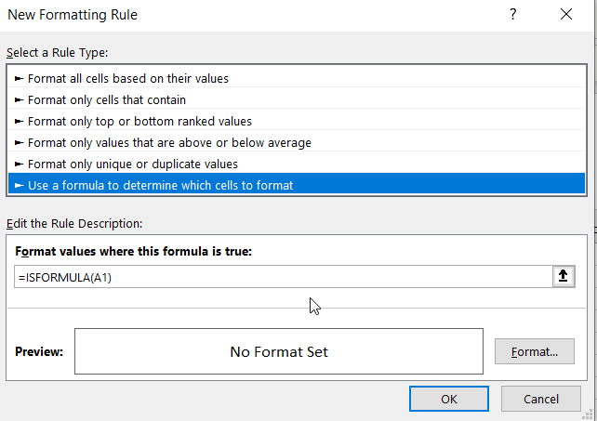Click inside the =ISFORMULA(A1) formula field
The image size is (597, 421).
(279, 277)
